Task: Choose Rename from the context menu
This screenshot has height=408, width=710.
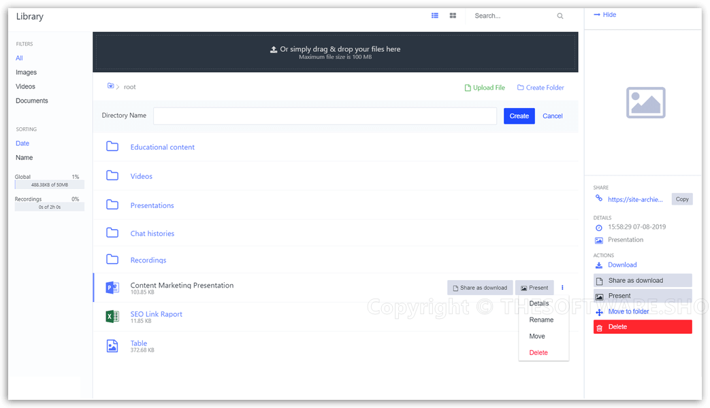Action: point(541,320)
